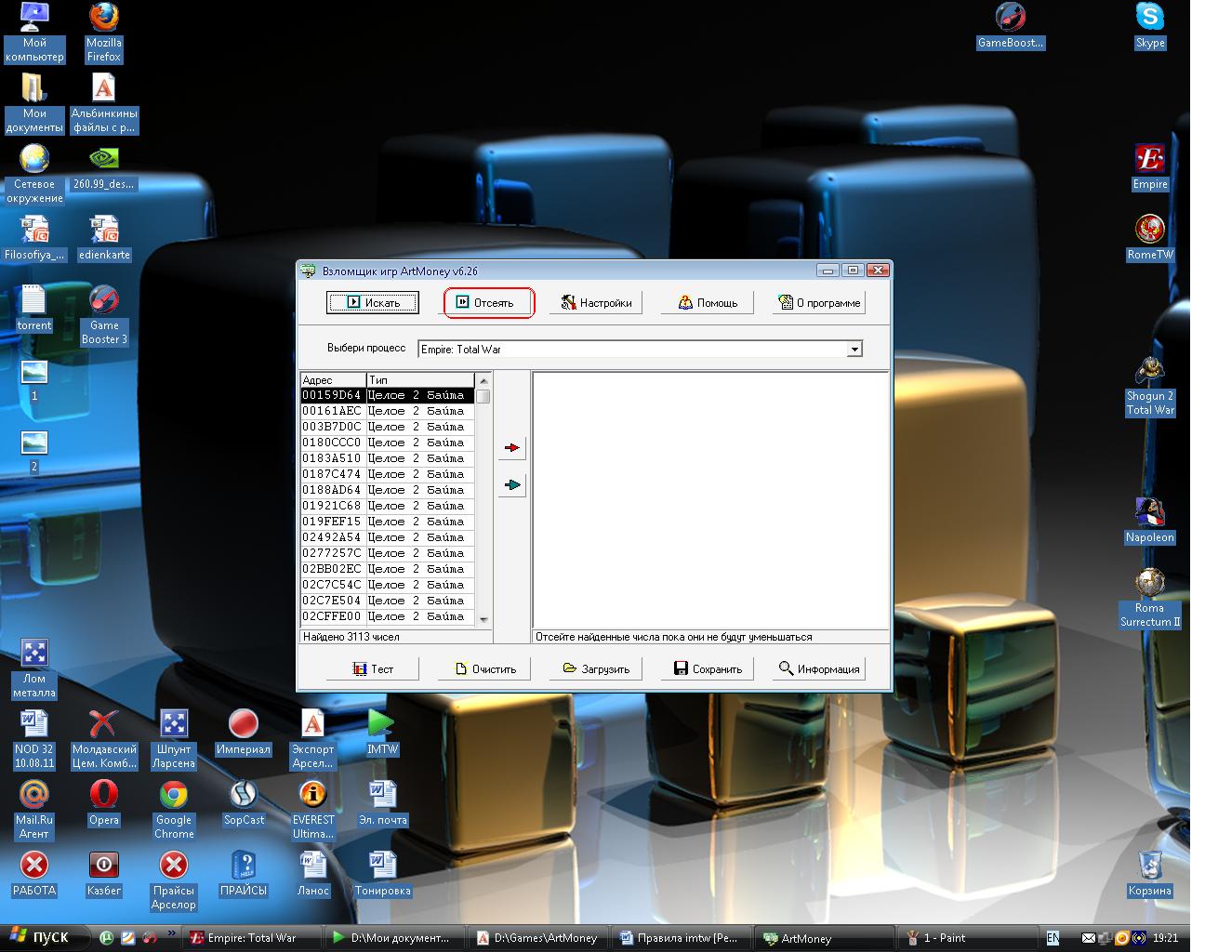Select address row 003B7D0C
This screenshot has width=1205, height=952.
click(x=387, y=427)
